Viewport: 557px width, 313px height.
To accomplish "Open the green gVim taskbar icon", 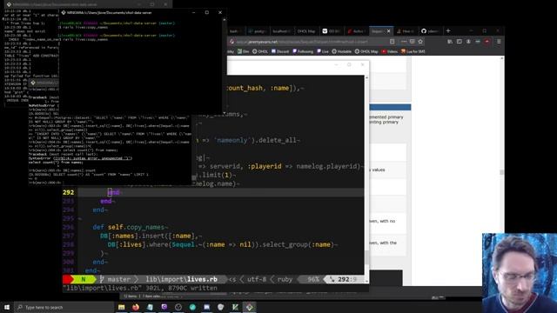I will (235, 307).
